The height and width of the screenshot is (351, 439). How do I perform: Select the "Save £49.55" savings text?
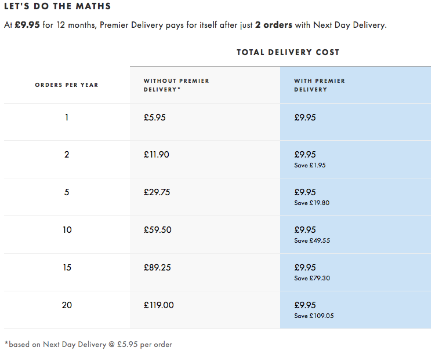(x=312, y=241)
